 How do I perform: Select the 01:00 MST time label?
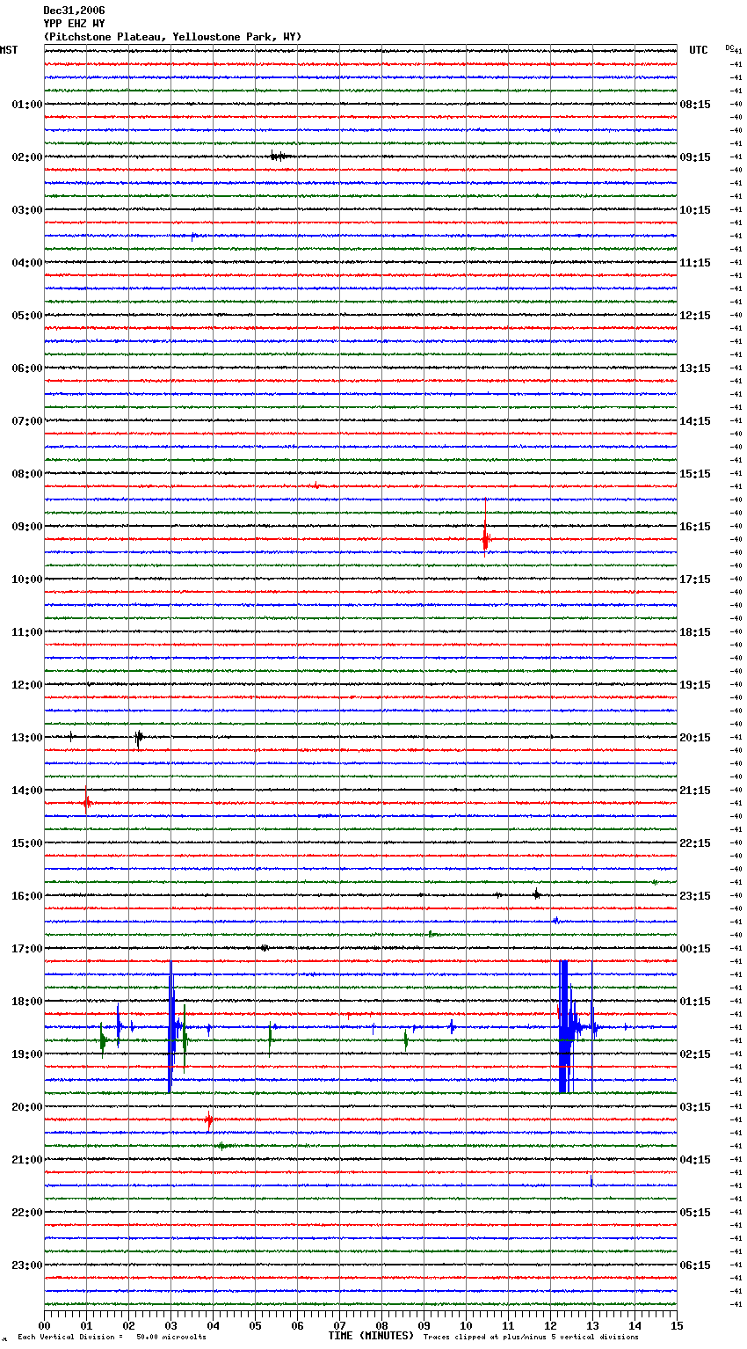pos(26,105)
